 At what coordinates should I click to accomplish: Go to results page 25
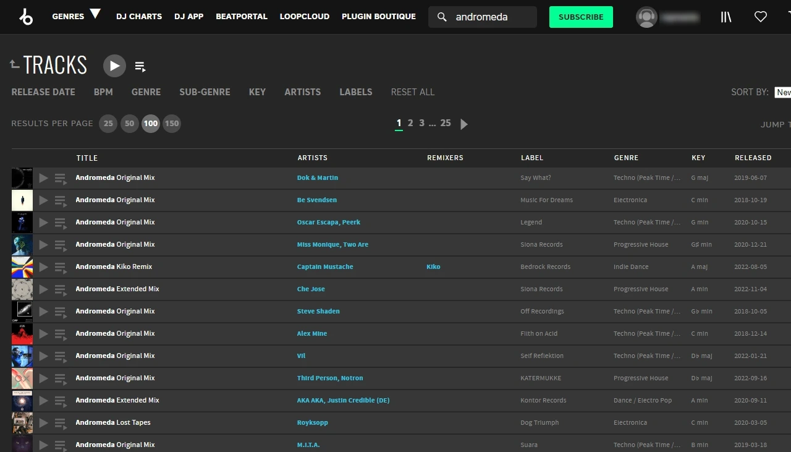[446, 123]
